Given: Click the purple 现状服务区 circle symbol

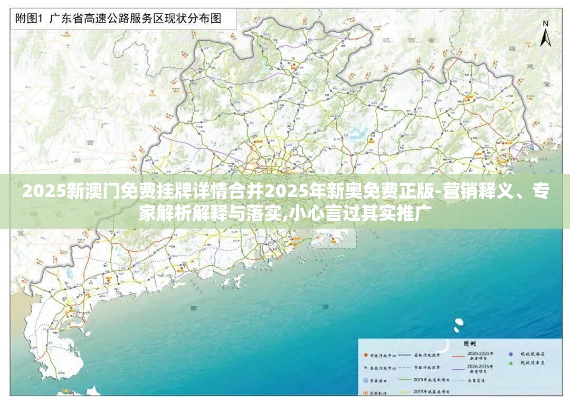Looking at the screenshot, I should point(511,354).
